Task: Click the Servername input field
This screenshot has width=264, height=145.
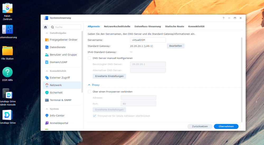Action: [148, 40]
